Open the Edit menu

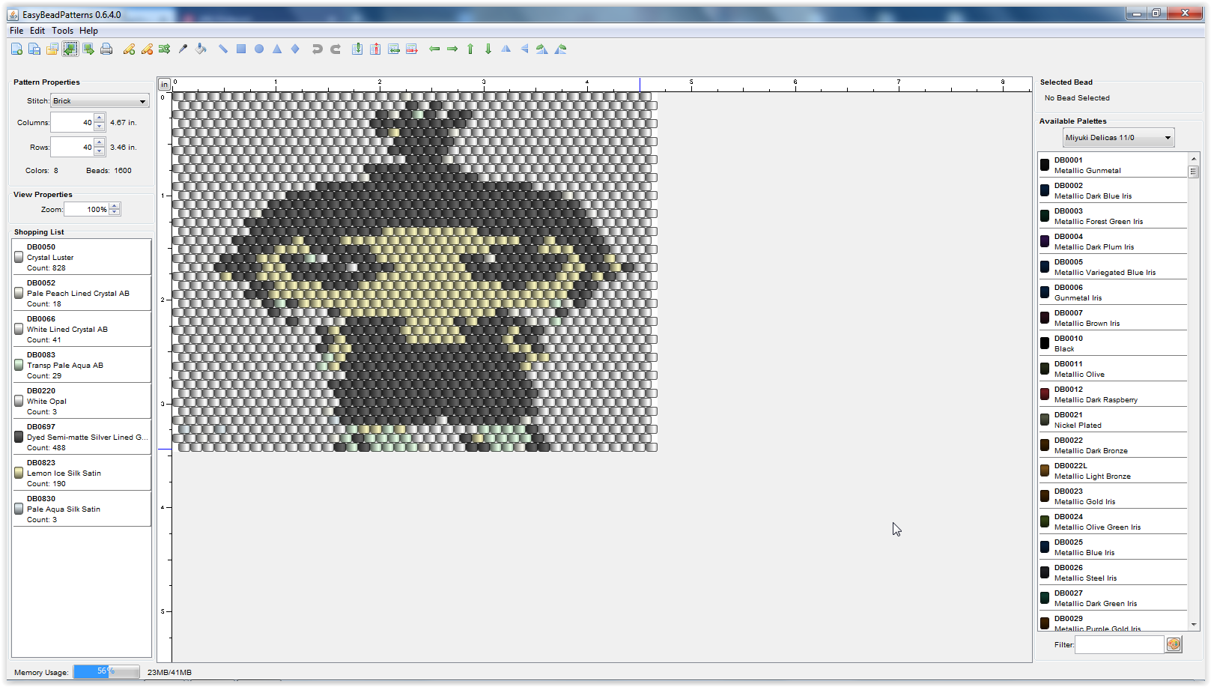coord(37,31)
